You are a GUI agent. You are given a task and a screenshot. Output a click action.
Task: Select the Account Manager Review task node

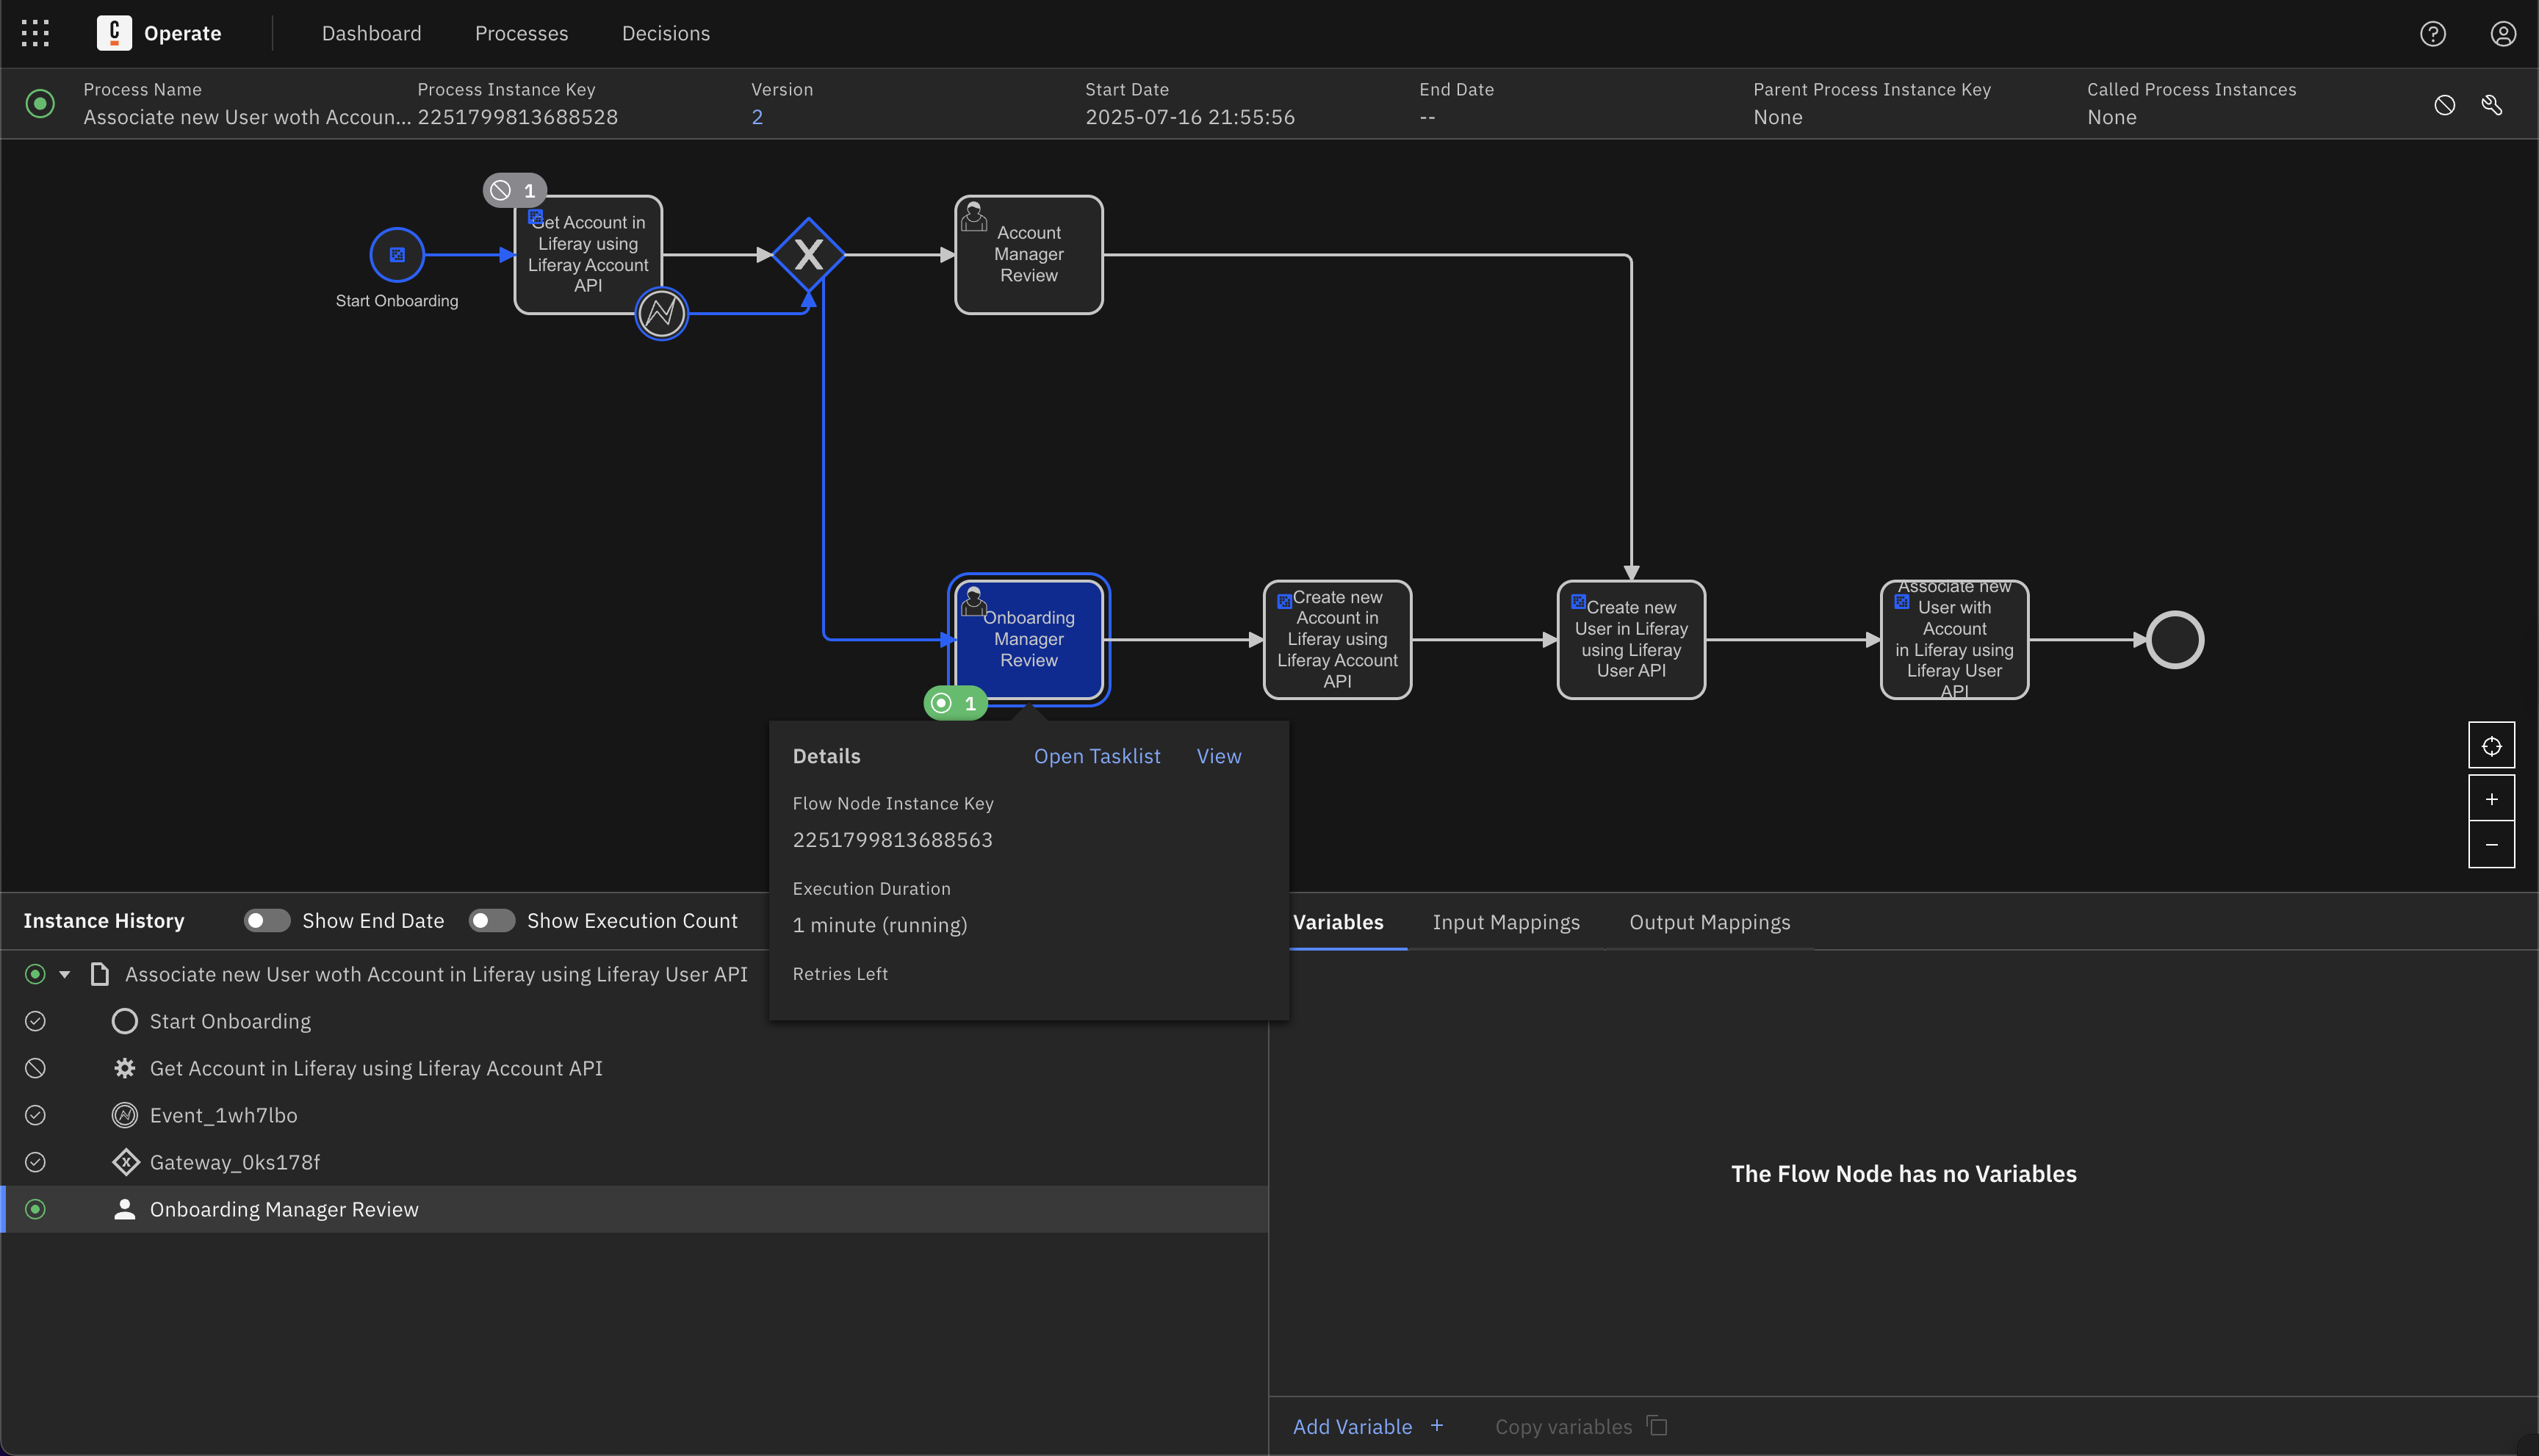click(x=1029, y=255)
